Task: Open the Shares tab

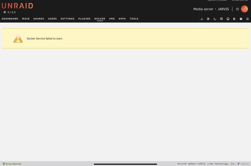Action: pyautogui.click(x=39, y=19)
